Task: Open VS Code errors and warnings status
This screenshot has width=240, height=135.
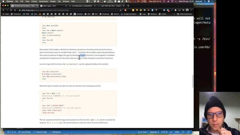Action: (x=12, y=132)
